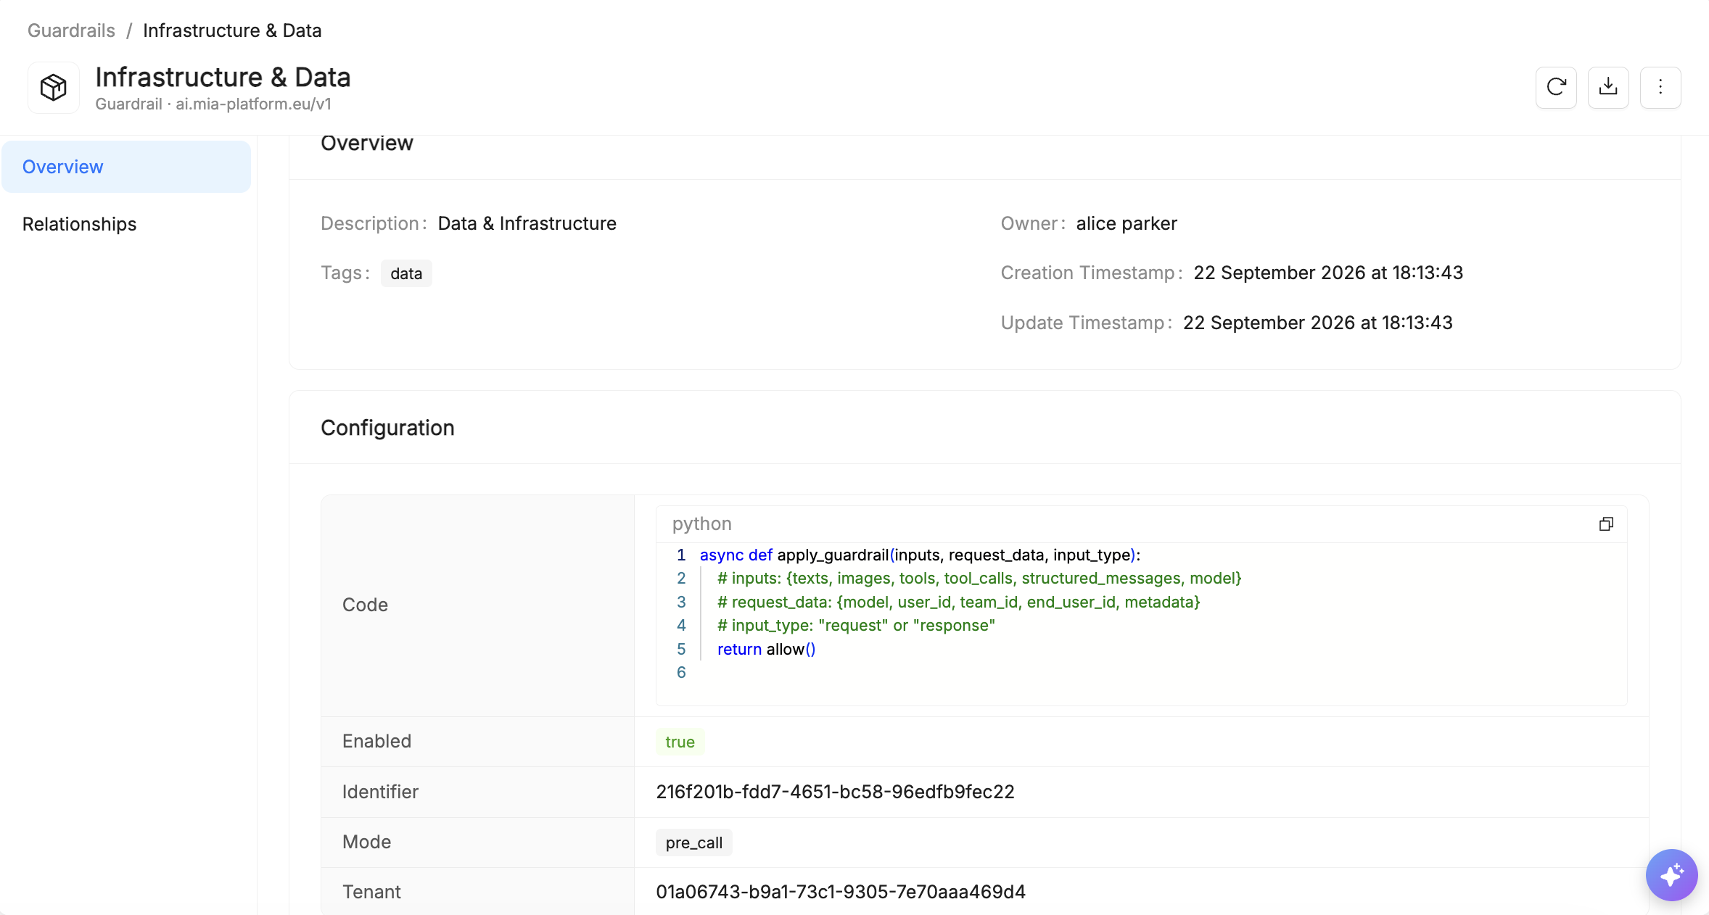Click the Infrastructure & Data breadcrumb
The width and height of the screenshot is (1709, 915).
232,30
